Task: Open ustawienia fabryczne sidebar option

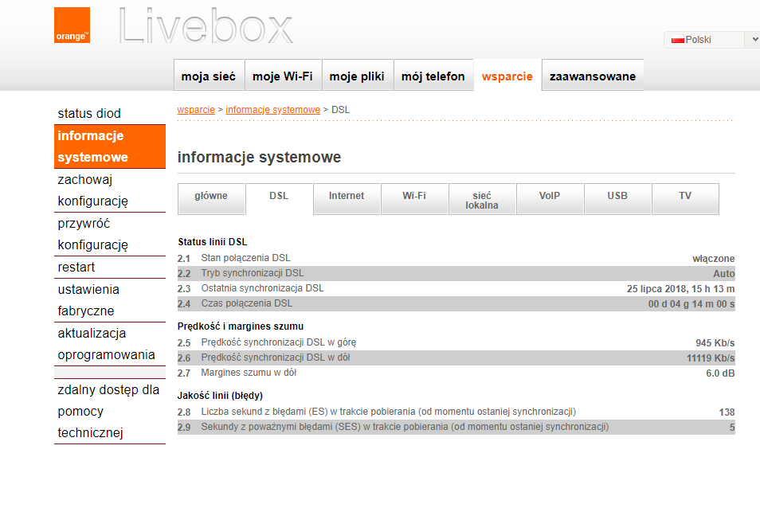Action: click(x=88, y=300)
